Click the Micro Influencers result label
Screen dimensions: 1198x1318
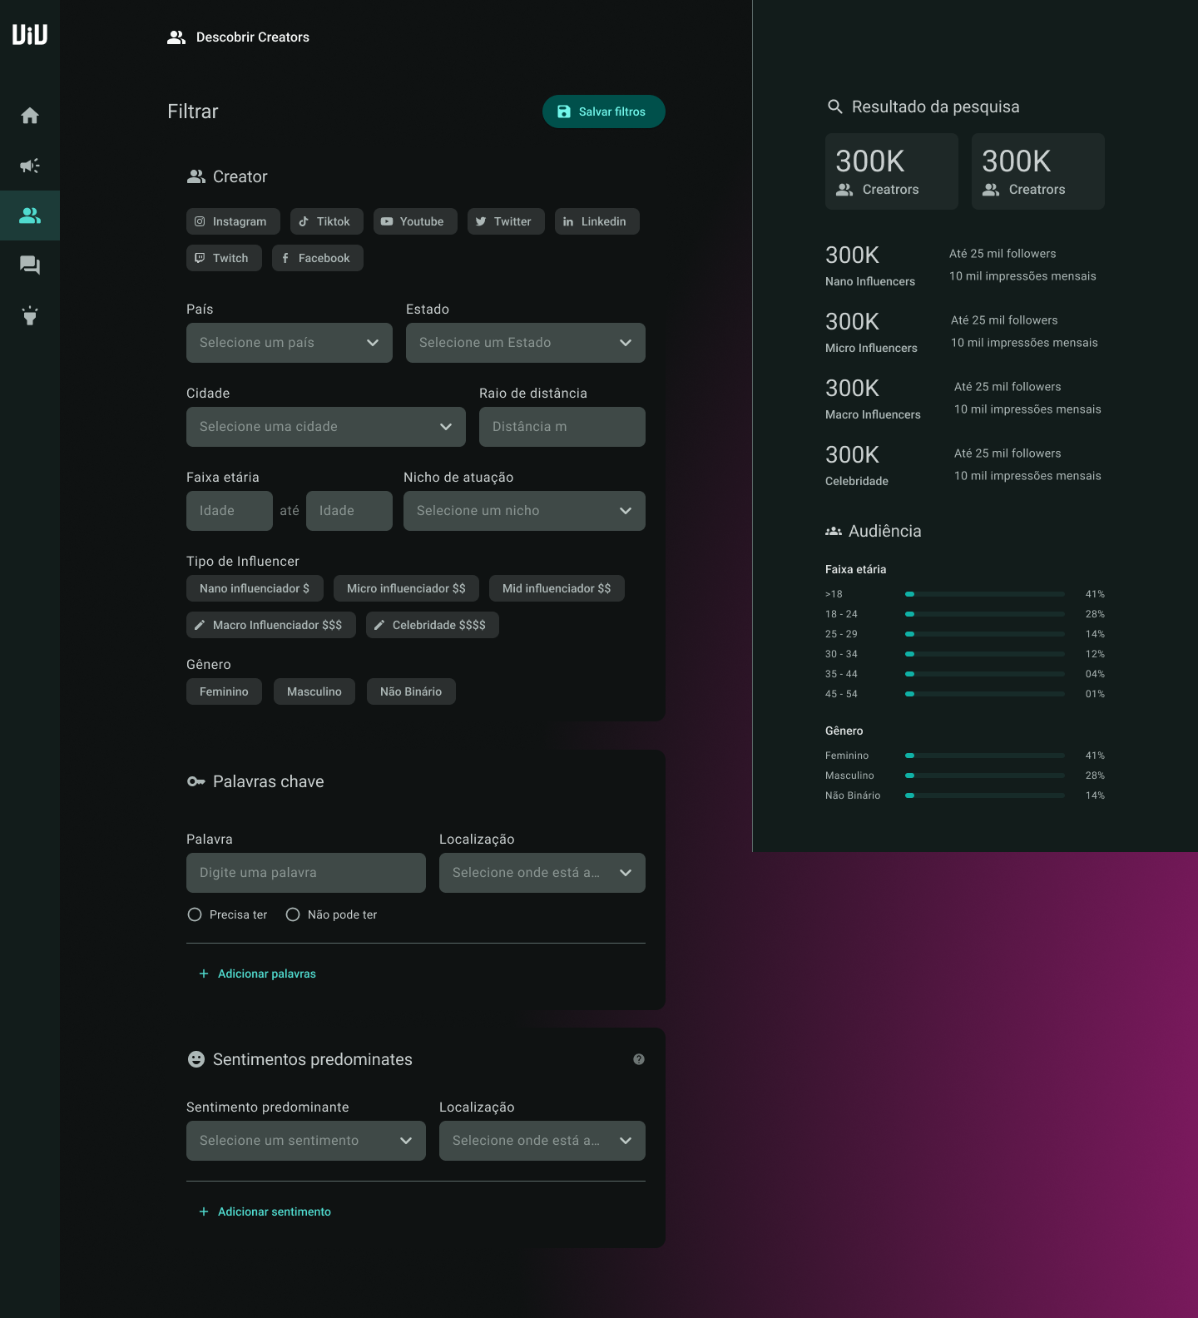coord(871,348)
